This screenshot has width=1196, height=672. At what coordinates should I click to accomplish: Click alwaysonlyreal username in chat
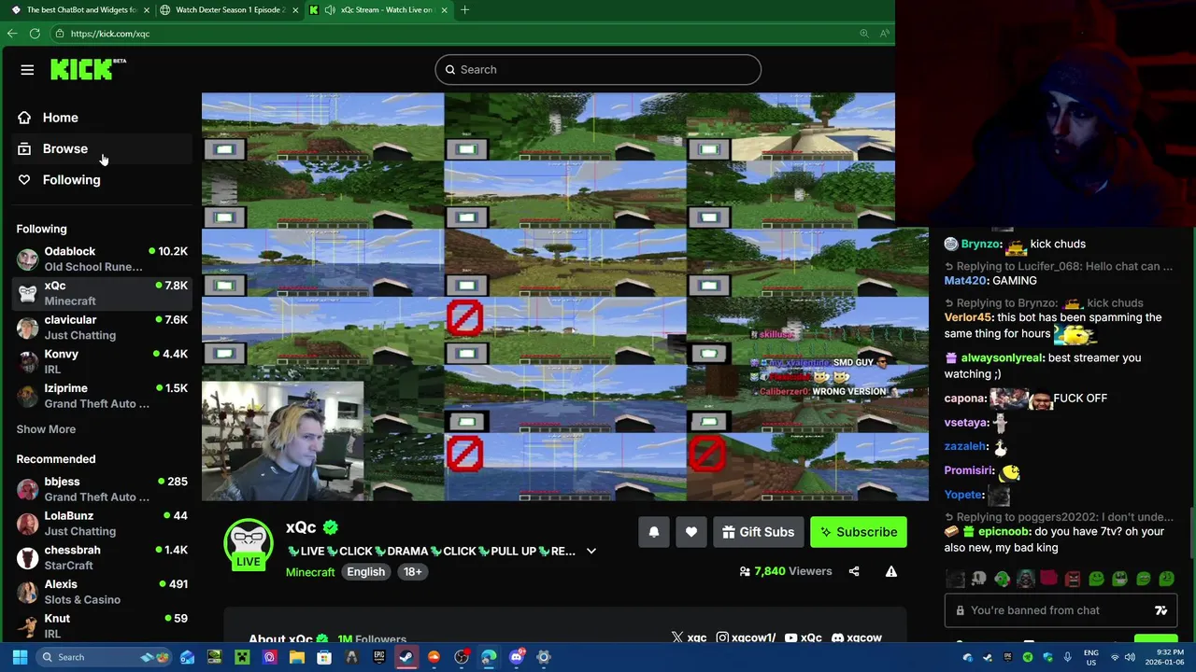pos(1002,357)
